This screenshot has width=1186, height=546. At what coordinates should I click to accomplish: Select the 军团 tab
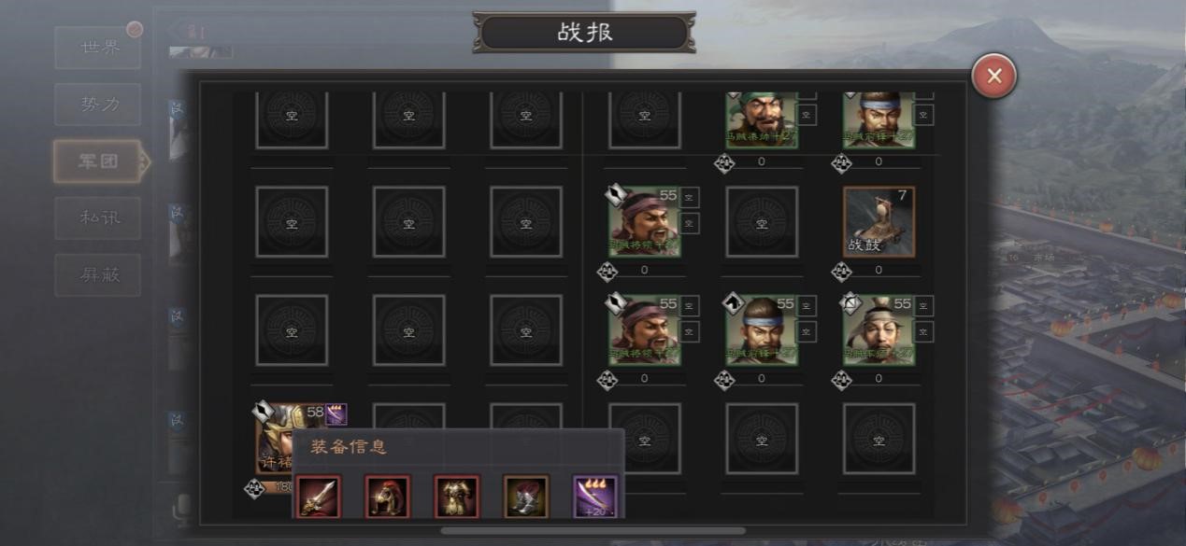[100, 161]
